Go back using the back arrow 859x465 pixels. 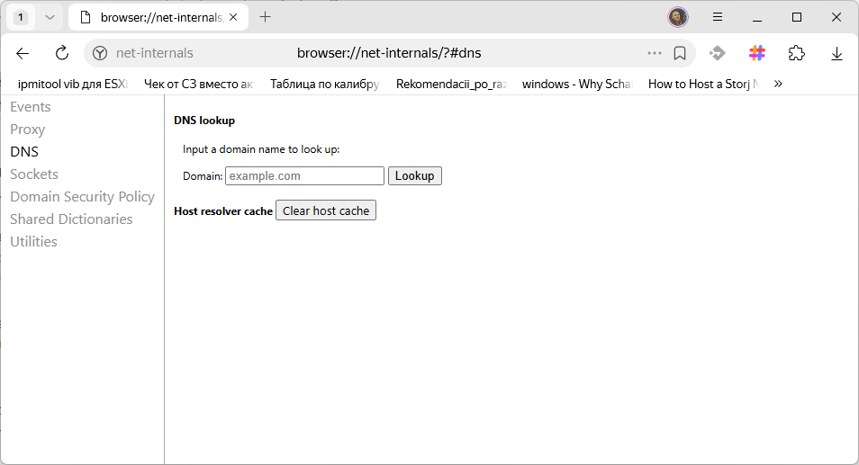point(23,53)
